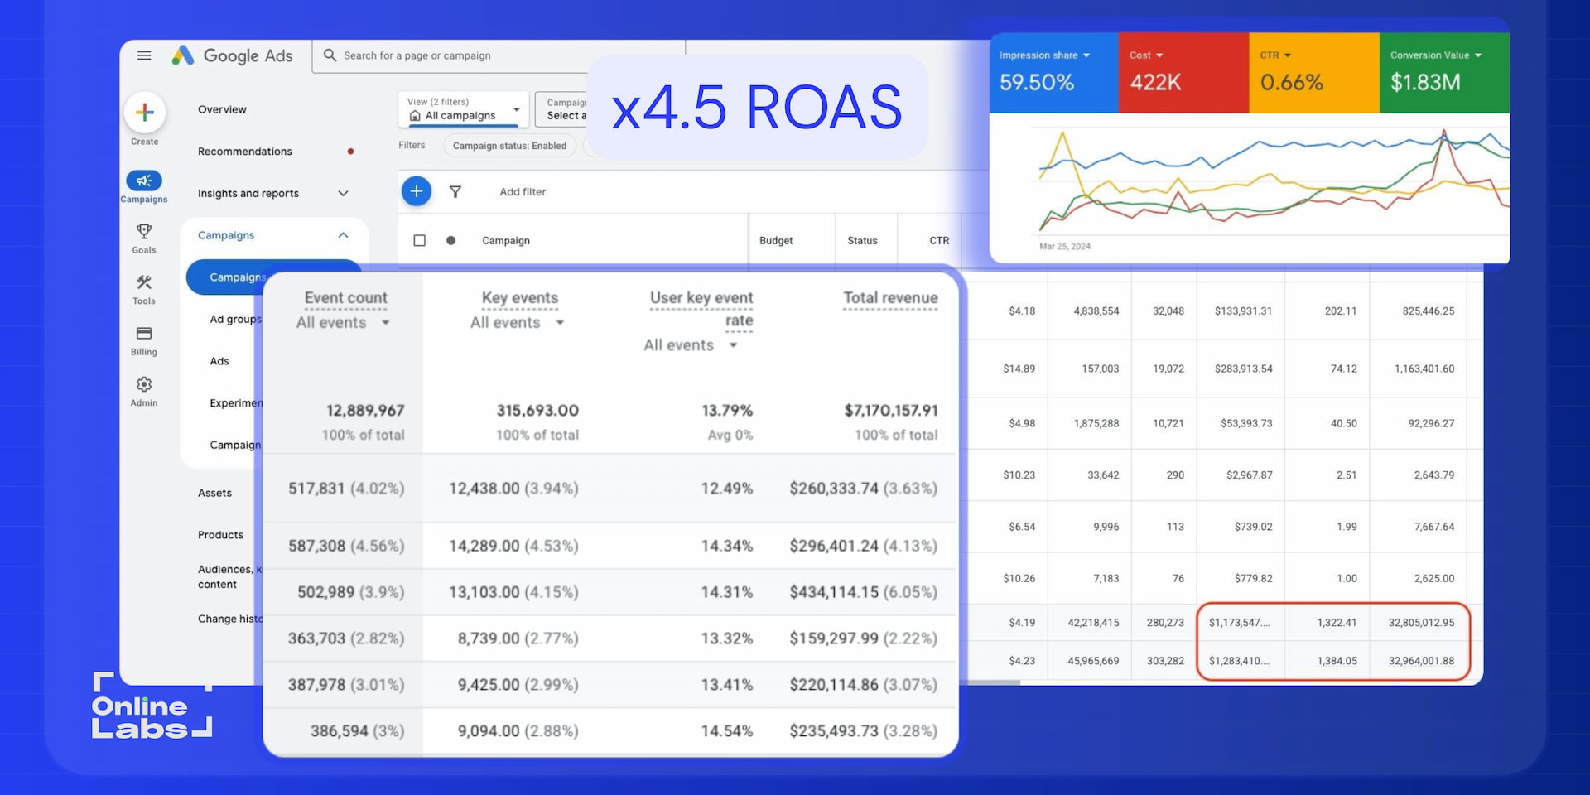Open the Goals trophy icon
This screenshot has width=1590, height=795.
144,231
